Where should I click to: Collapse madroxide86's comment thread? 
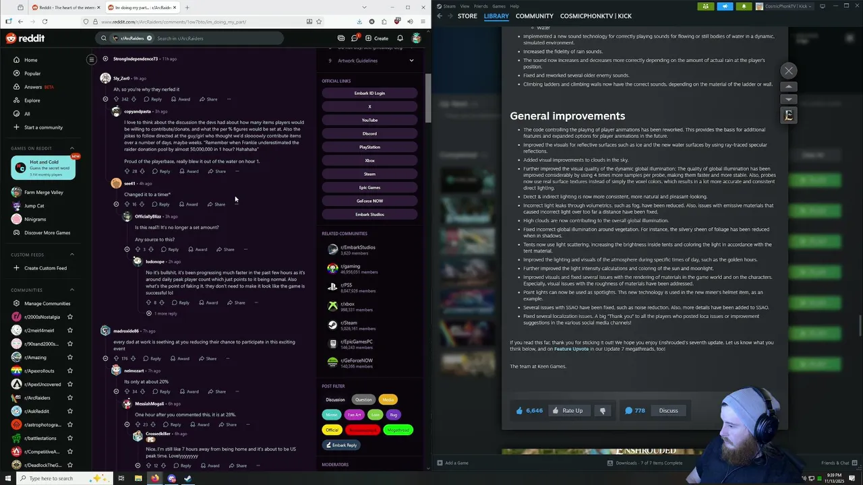[x=105, y=358]
